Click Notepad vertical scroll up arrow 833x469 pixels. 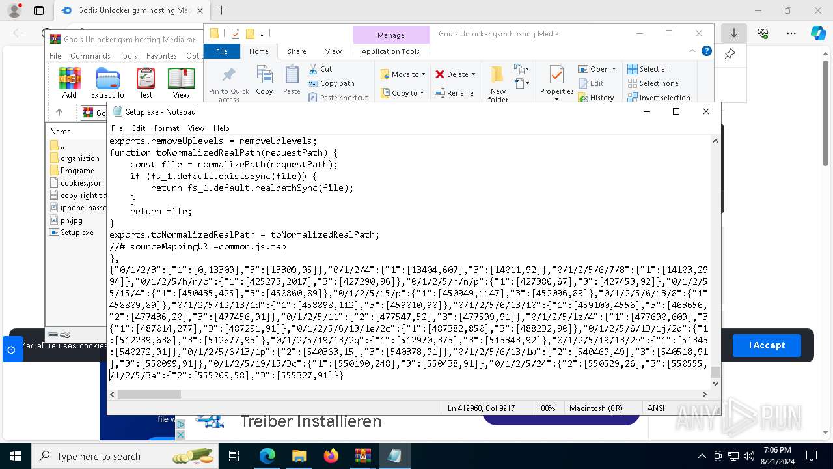point(715,141)
